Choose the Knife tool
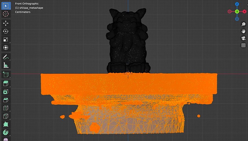 coord(6,116)
